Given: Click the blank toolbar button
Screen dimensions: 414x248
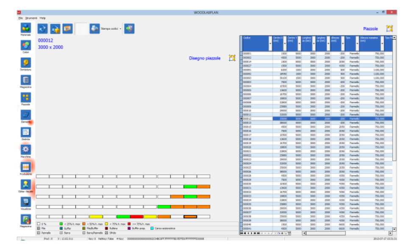Looking at the screenshot, I should pyautogui.click(x=81, y=28).
